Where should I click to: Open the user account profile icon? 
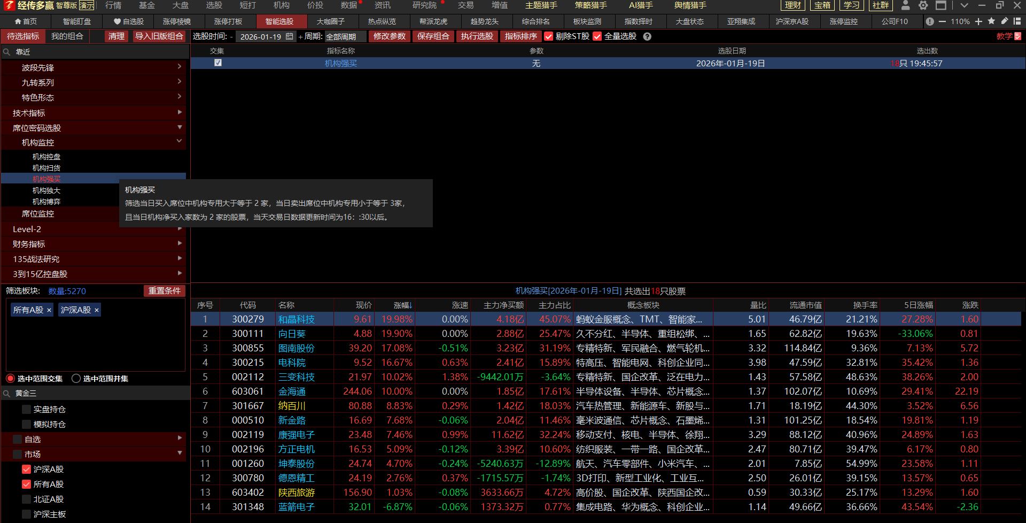coord(905,5)
